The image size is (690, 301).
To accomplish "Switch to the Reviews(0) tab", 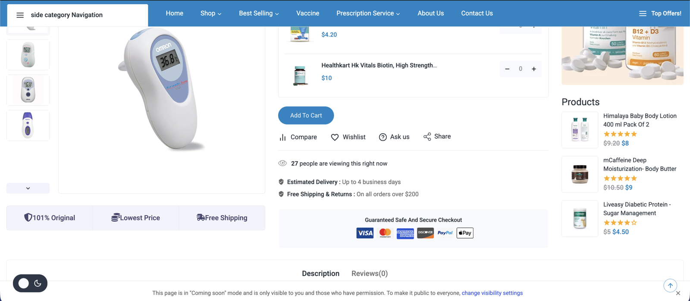I will (370, 273).
